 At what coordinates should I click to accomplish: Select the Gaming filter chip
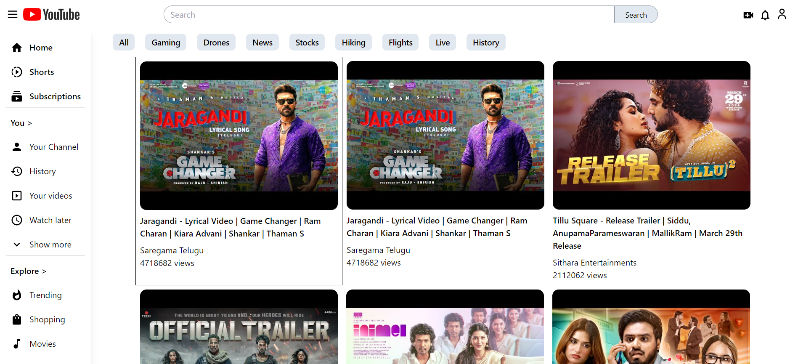(x=166, y=43)
